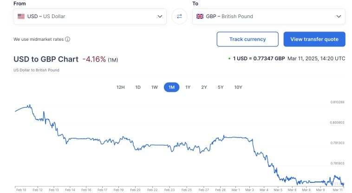Expand the To currency dropdown chevron
This screenshot has width=352, height=193.
coord(339,16)
